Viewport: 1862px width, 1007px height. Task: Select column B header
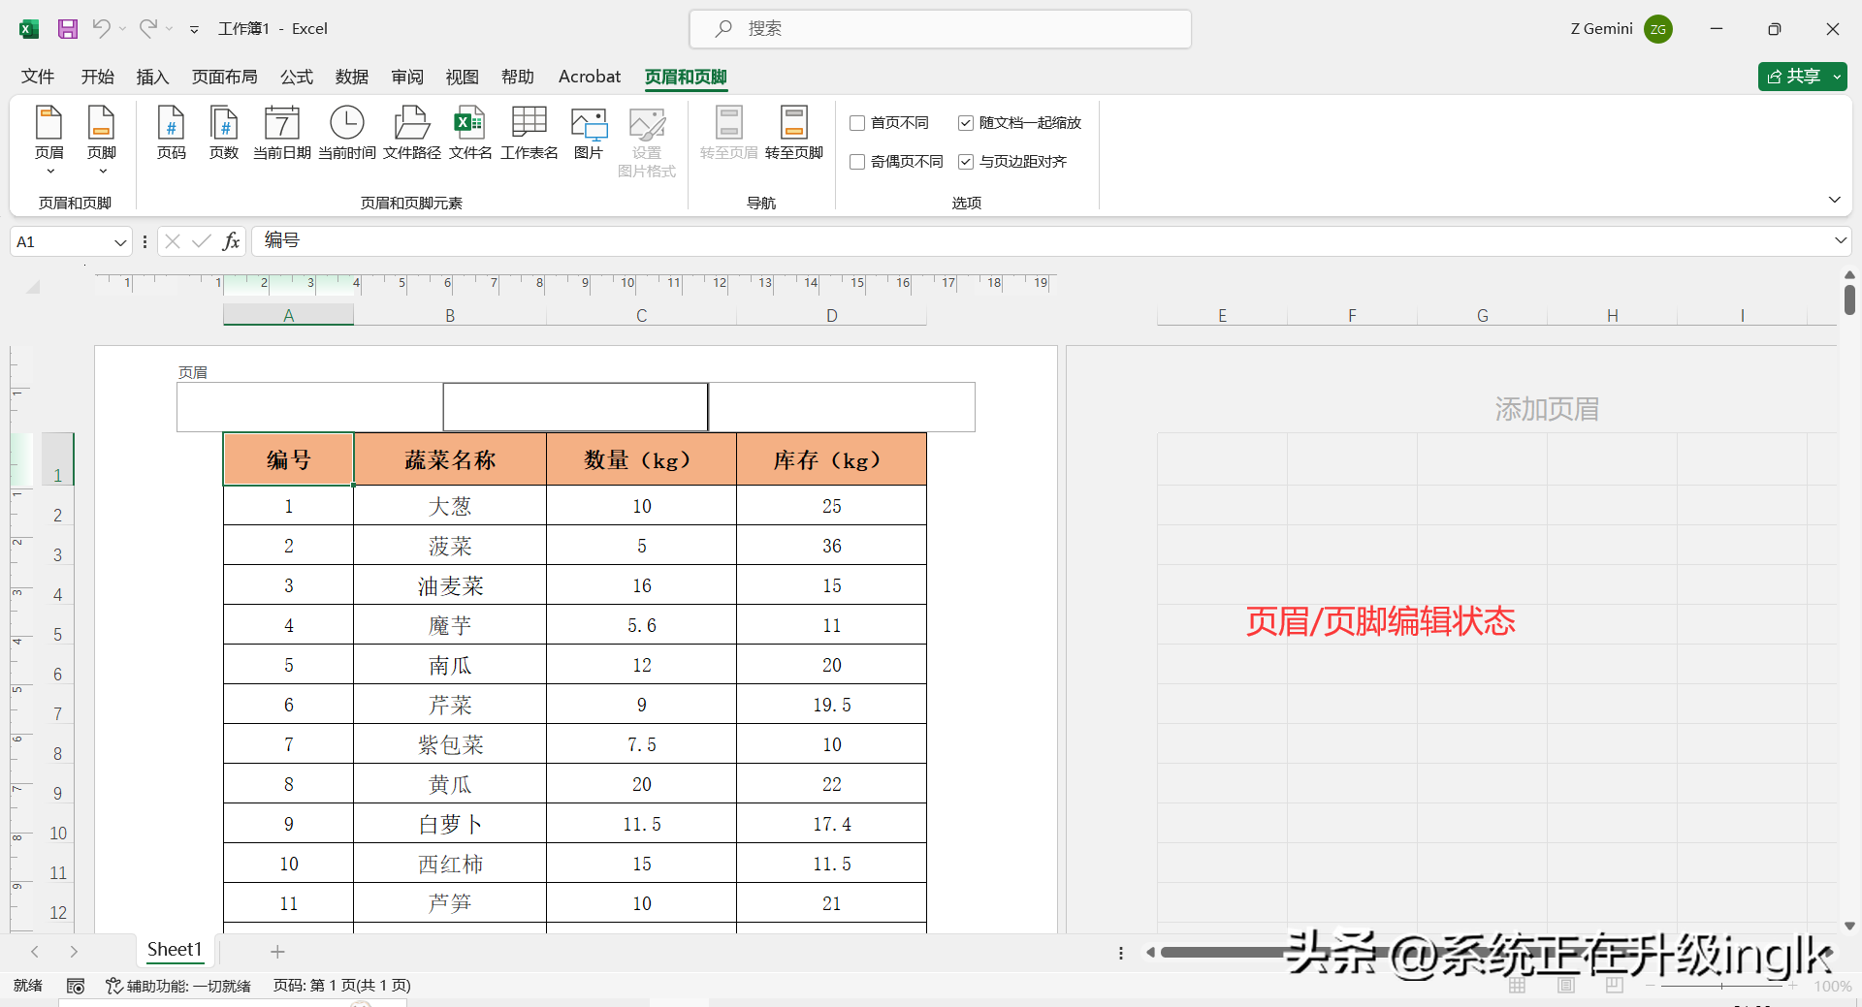click(450, 315)
